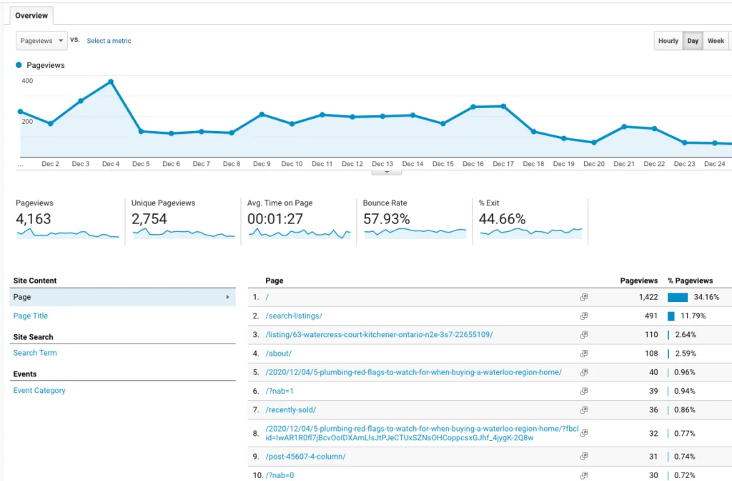Open the Page Title dimension
Viewport: 732px width, 481px height.
point(30,316)
